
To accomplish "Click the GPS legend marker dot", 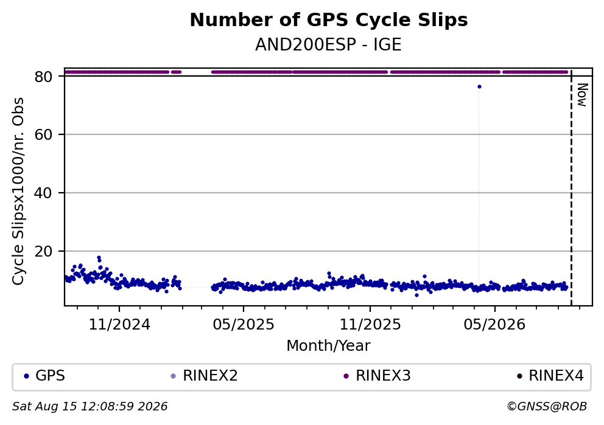I will [x=27, y=376].
